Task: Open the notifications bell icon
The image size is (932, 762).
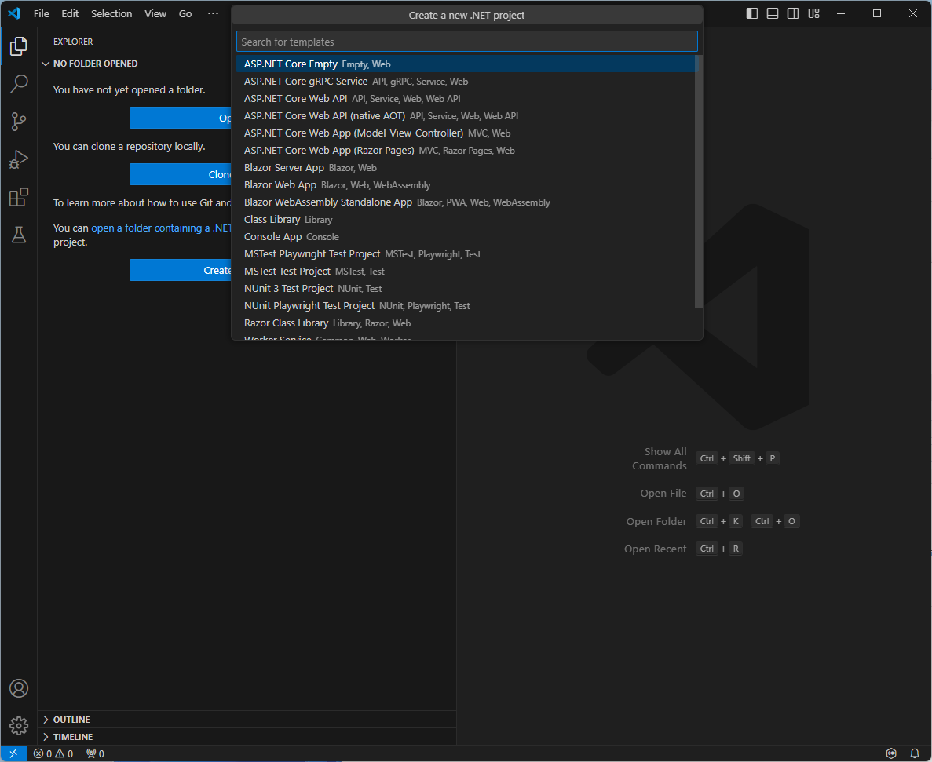Action: 915,753
